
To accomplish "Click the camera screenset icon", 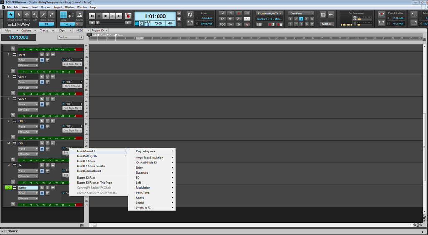I will point(323,15).
